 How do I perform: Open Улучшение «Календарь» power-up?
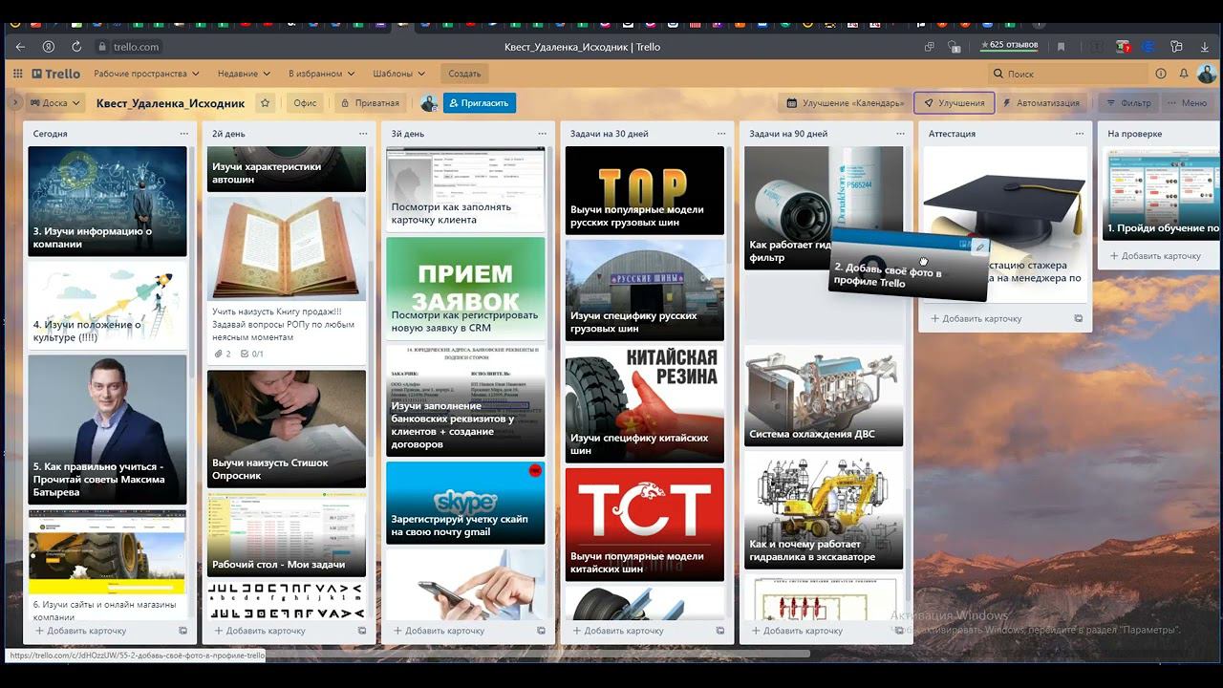844,103
